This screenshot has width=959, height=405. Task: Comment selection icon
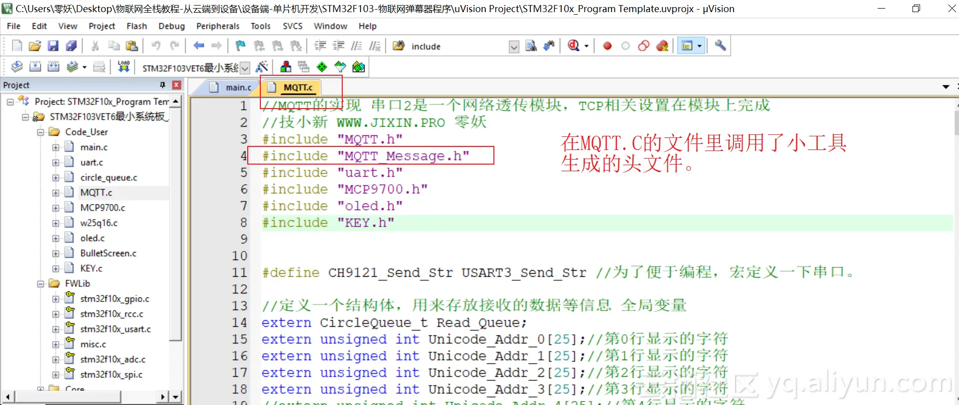tap(356, 46)
